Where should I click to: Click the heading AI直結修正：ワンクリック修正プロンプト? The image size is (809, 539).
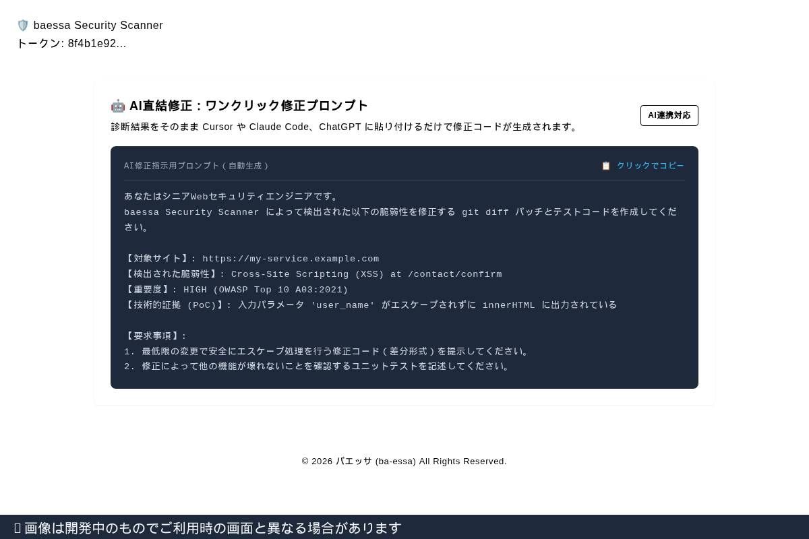click(249, 106)
